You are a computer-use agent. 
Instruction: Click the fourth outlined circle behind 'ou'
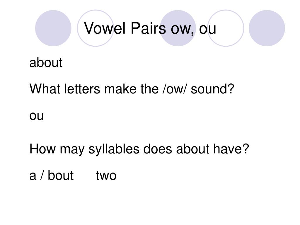point(226,28)
